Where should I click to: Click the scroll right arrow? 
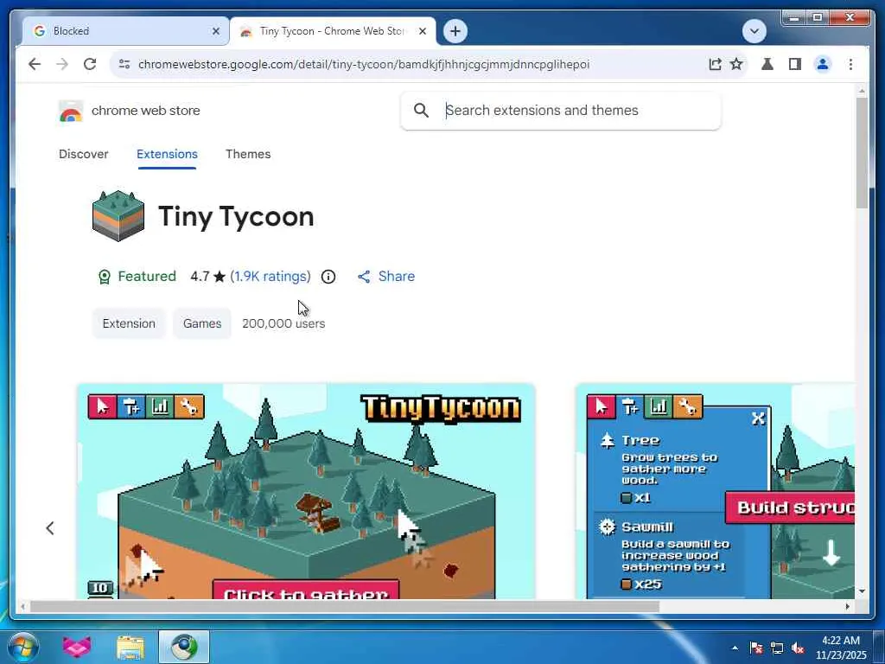point(847,607)
